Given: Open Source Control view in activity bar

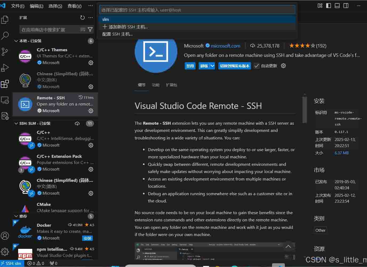Looking at the screenshot, I should click(x=5, y=52).
